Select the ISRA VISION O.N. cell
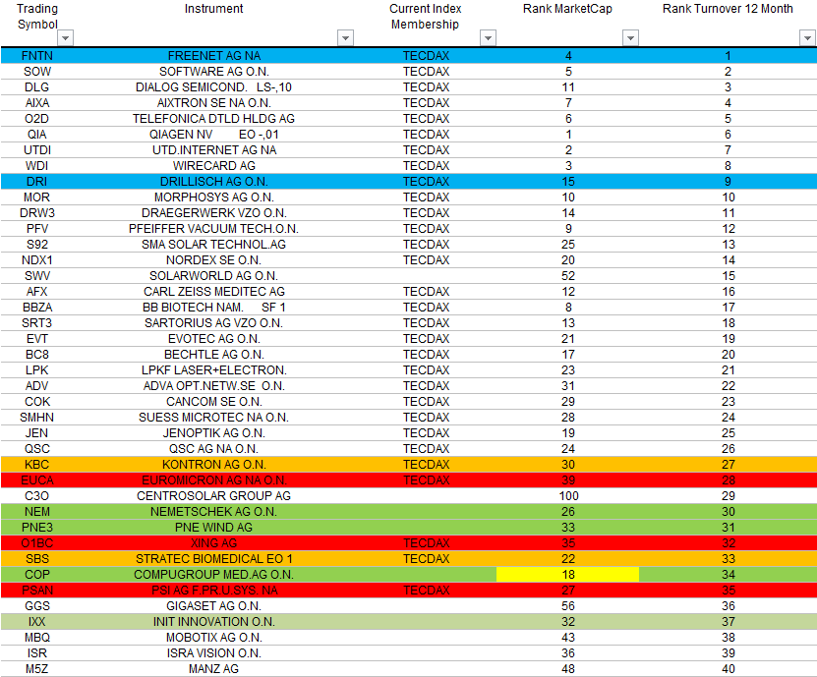The width and height of the screenshot is (817, 677). pos(214,653)
